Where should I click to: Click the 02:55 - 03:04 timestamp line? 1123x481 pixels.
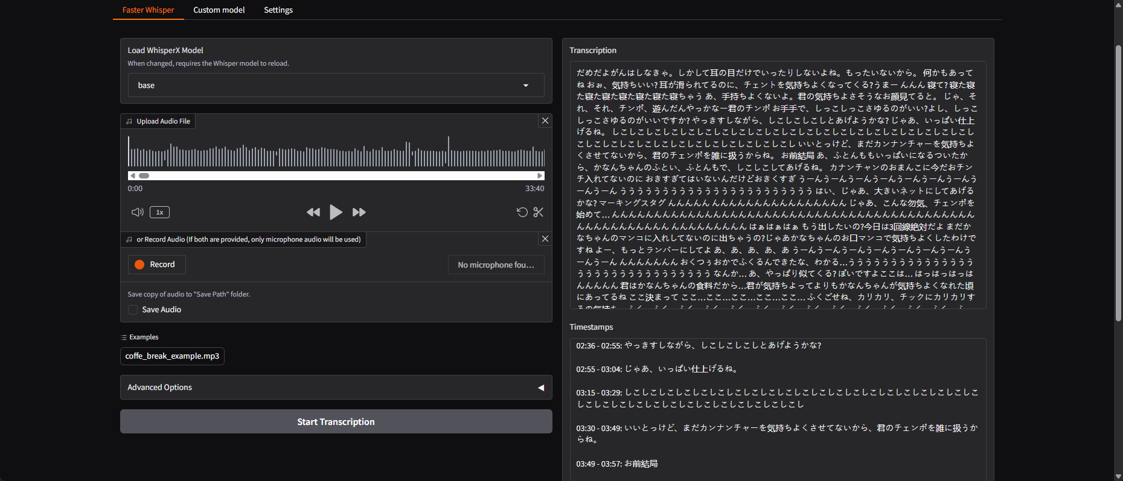(657, 369)
